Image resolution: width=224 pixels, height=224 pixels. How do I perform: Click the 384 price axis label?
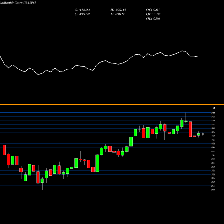pyautogui.click(x=213, y=163)
